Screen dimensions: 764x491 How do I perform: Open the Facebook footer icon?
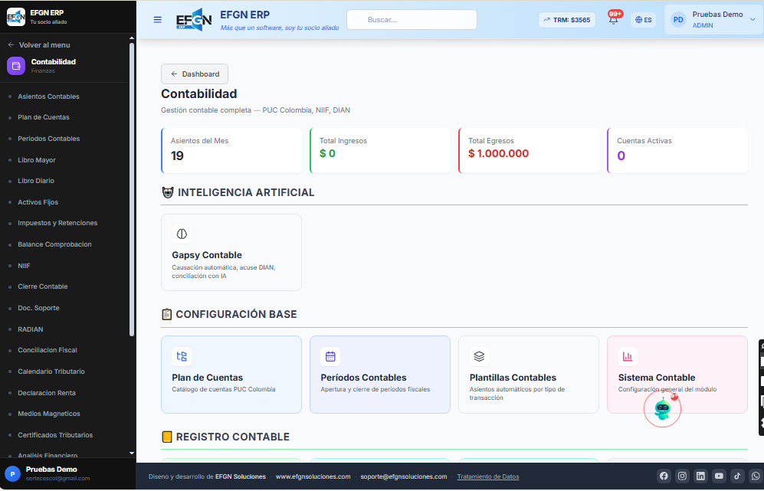[x=664, y=476]
